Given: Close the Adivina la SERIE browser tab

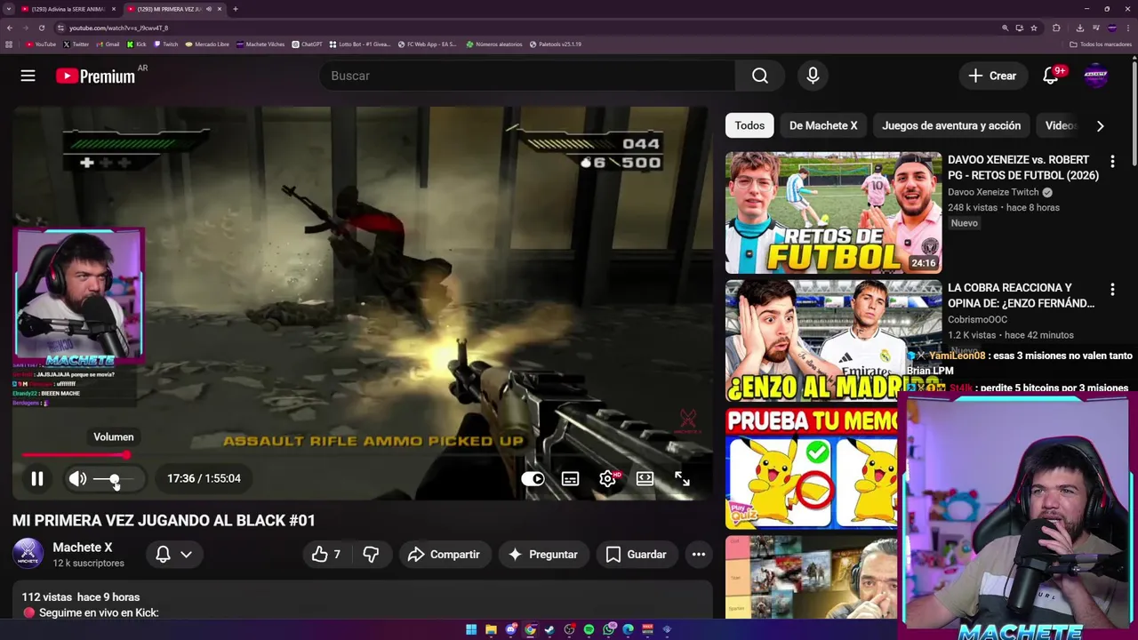Looking at the screenshot, I should pyautogui.click(x=114, y=9).
